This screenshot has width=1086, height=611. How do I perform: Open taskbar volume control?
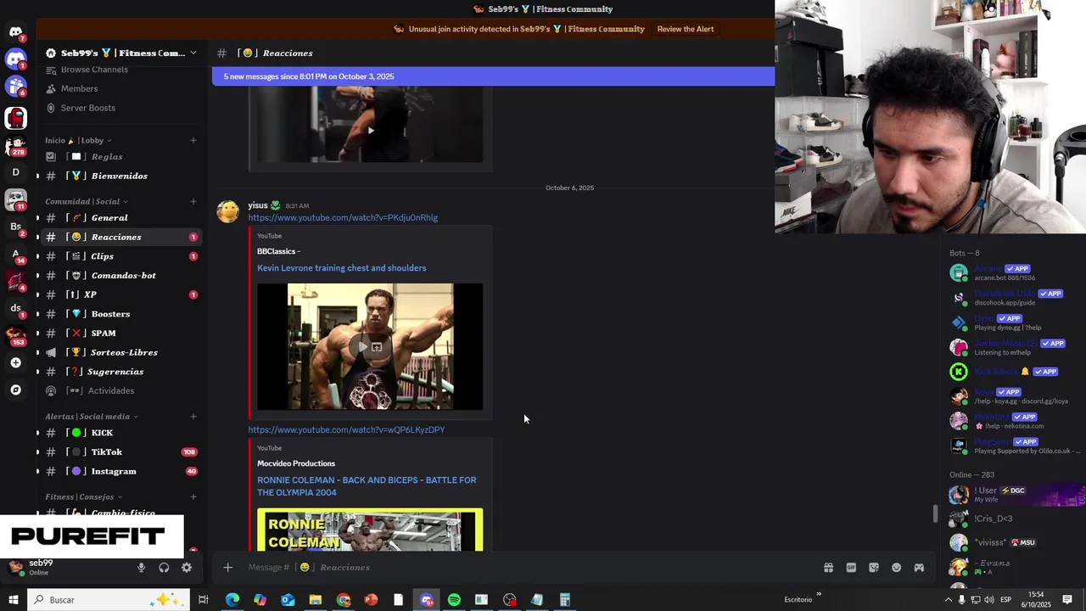[x=988, y=600]
